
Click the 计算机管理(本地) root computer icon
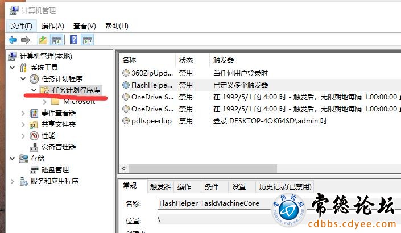pos(13,56)
